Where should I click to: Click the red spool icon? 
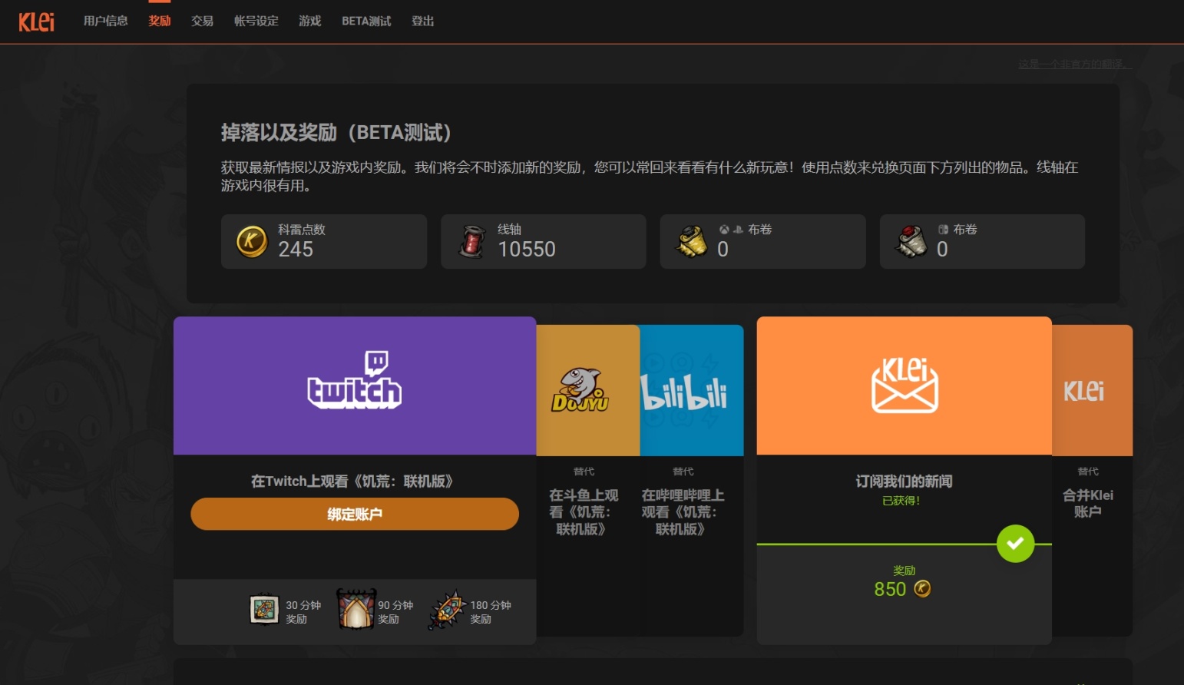click(472, 241)
